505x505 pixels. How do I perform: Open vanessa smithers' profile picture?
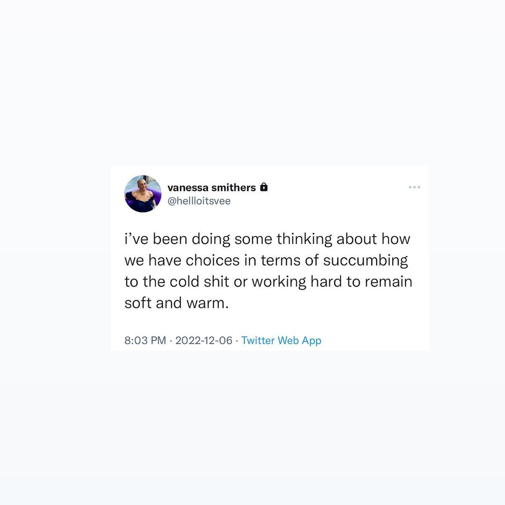pos(143,194)
